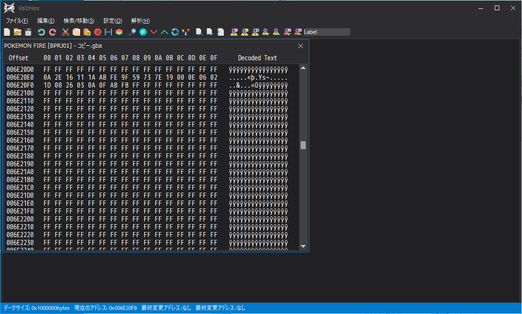This screenshot has height=314, width=522.
Task: Click the blue refresh arrows icon
Action: (x=175, y=32)
